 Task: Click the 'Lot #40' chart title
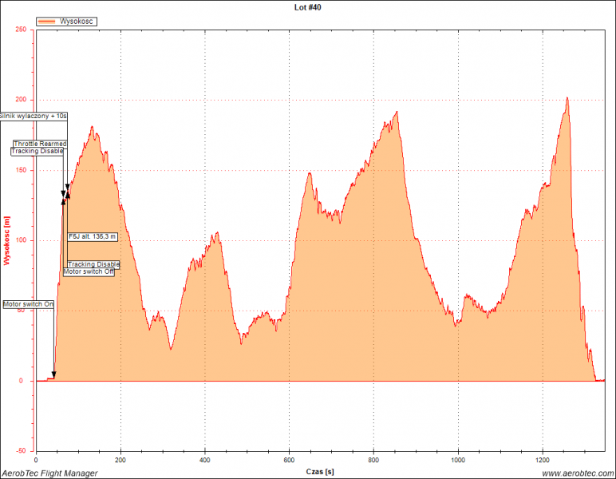tap(308, 7)
